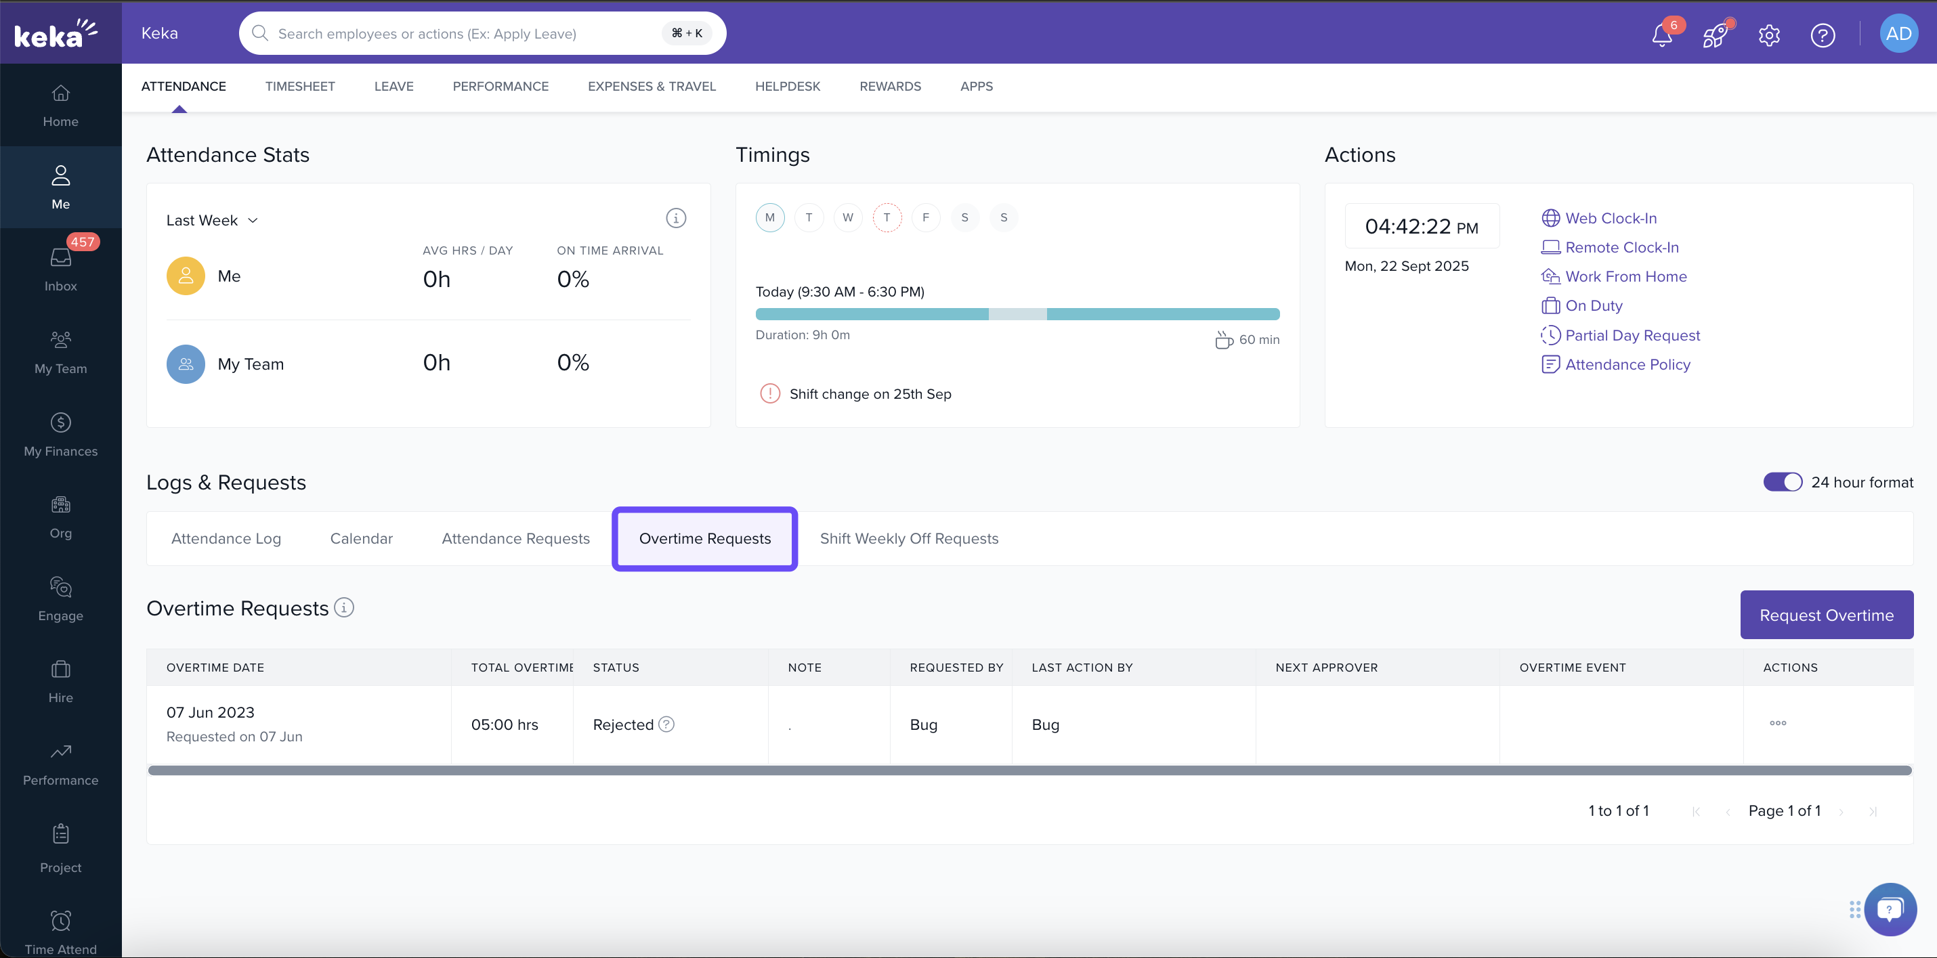Open the AD profile avatar menu
The width and height of the screenshot is (1937, 958).
[x=1898, y=34]
